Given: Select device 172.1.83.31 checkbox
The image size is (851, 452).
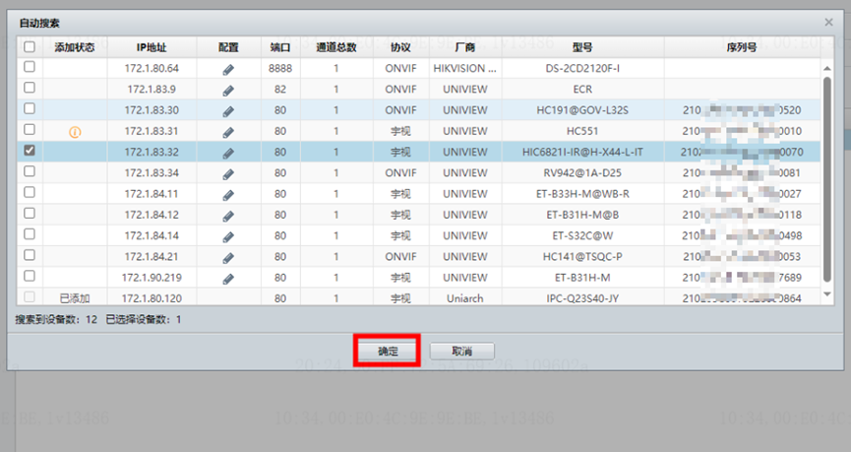Looking at the screenshot, I should coord(30,129).
